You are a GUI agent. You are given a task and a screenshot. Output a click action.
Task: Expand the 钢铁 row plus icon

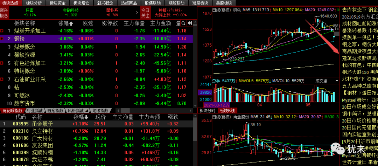(x=2, y=39)
